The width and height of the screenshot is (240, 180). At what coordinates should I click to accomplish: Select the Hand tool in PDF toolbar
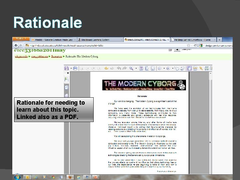(x=189, y=68)
